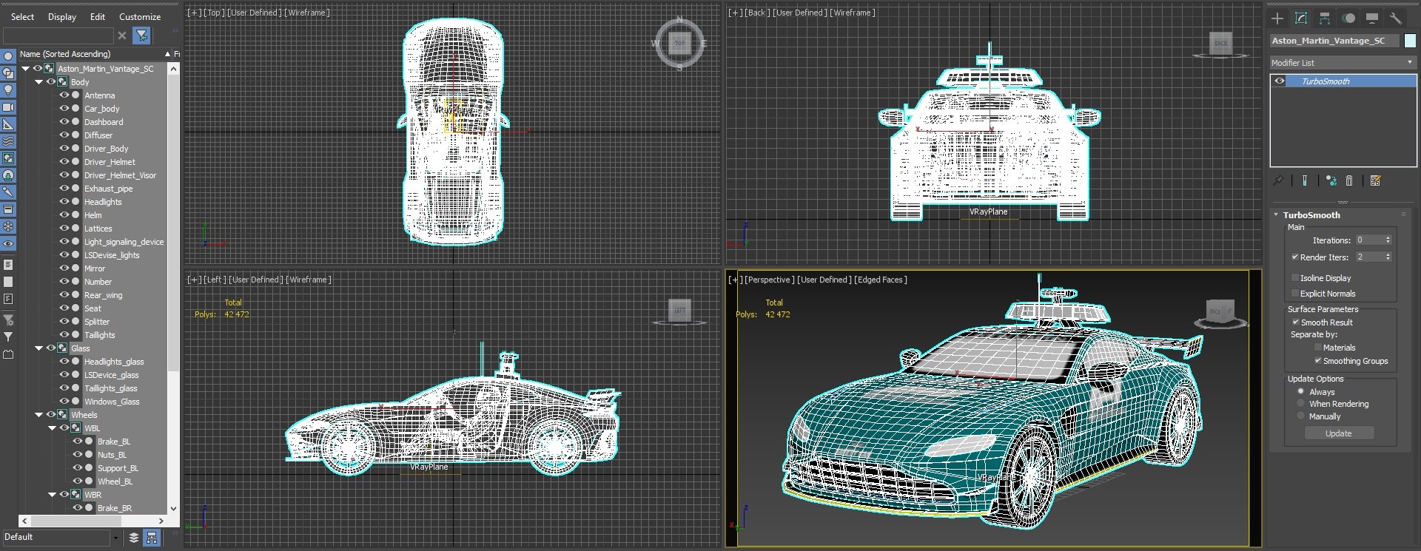
Task: Collapse the WBR wheel group
Action: pos(53,495)
